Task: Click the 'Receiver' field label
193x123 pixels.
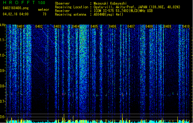Action: [x=62, y=11]
